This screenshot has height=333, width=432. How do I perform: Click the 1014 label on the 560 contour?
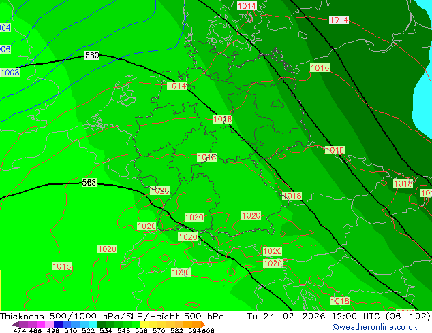pos(177,86)
